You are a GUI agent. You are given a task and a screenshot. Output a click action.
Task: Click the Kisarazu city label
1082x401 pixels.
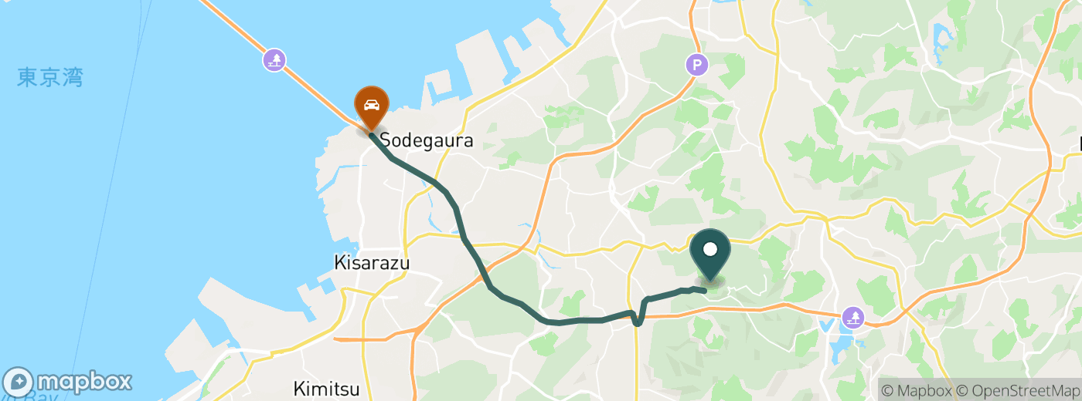[372, 263]
